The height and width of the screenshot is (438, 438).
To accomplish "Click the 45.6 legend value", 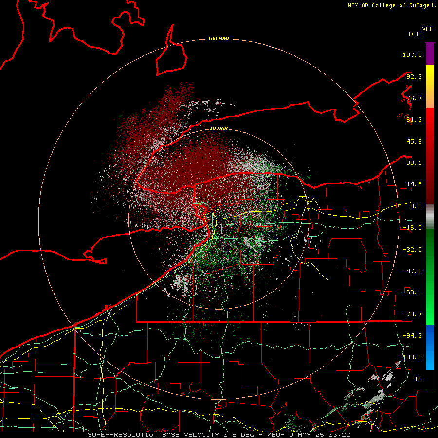I will (x=414, y=141).
